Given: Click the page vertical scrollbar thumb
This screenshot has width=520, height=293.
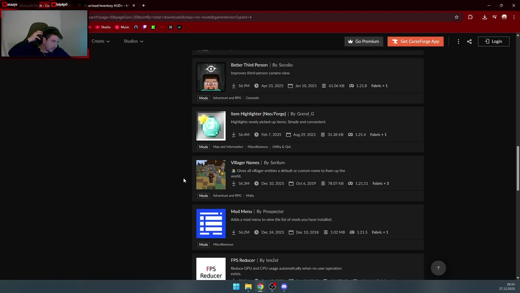Looking at the screenshot, I should pos(518,168).
